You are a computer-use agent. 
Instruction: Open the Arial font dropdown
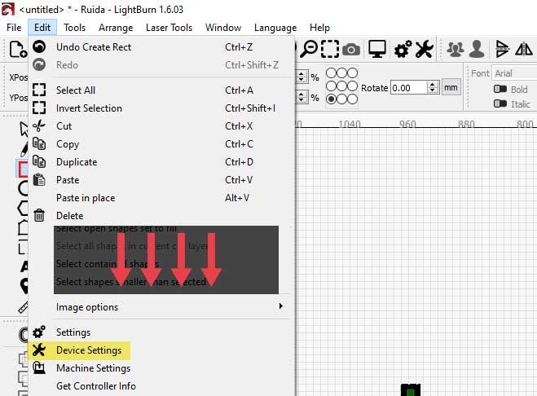514,73
